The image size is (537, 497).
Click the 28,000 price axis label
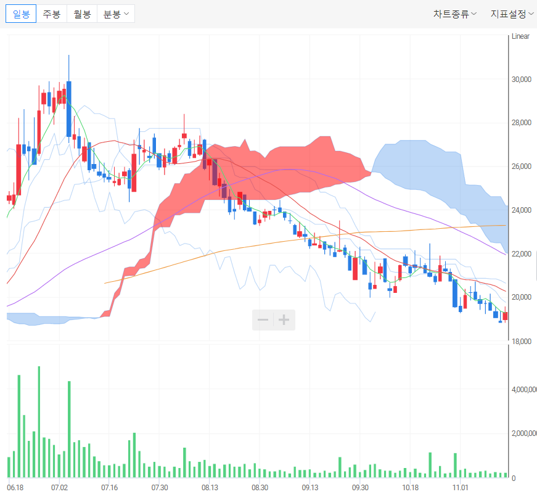tap(521, 123)
